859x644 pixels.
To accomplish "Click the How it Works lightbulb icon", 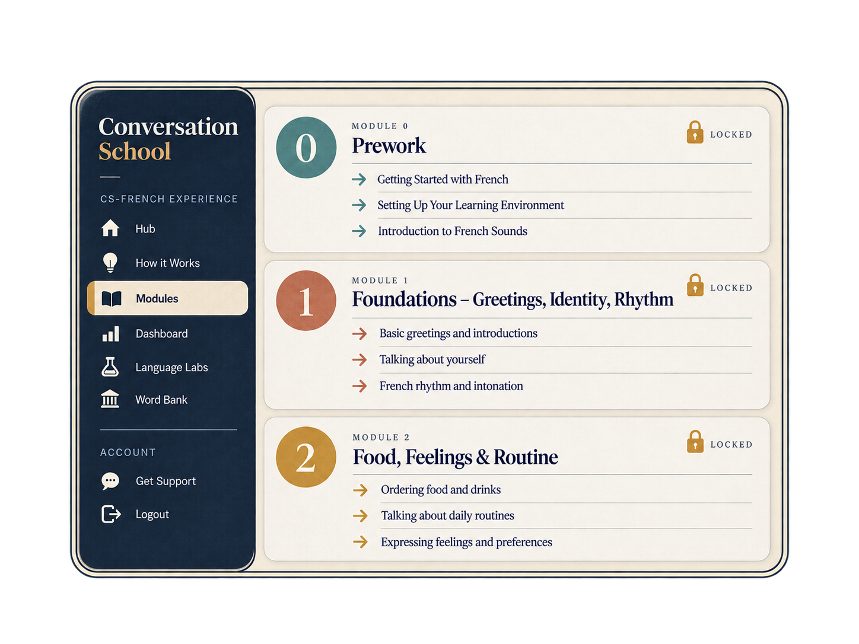I will point(110,263).
